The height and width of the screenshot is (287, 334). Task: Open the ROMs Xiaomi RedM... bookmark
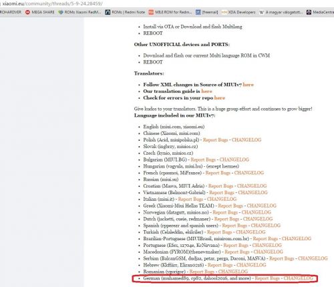[79, 12]
